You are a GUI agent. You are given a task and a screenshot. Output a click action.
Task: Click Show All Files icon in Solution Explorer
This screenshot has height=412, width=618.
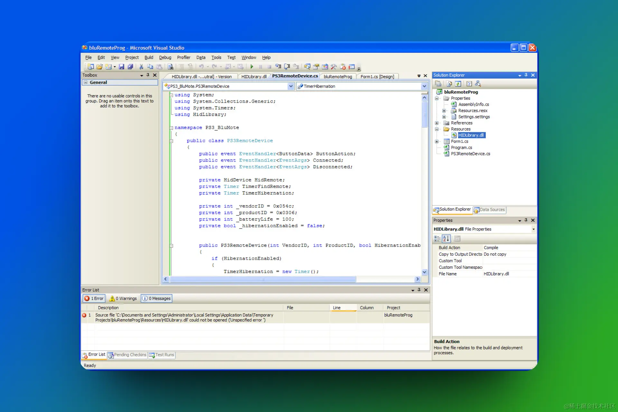[449, 84]
